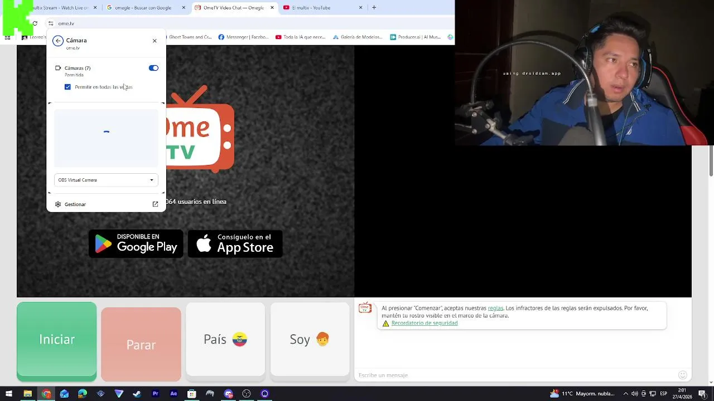Viewport: 714px width, 401px height.
Task: Reload the ome.tv page
Action: click(x=35, y=23)
